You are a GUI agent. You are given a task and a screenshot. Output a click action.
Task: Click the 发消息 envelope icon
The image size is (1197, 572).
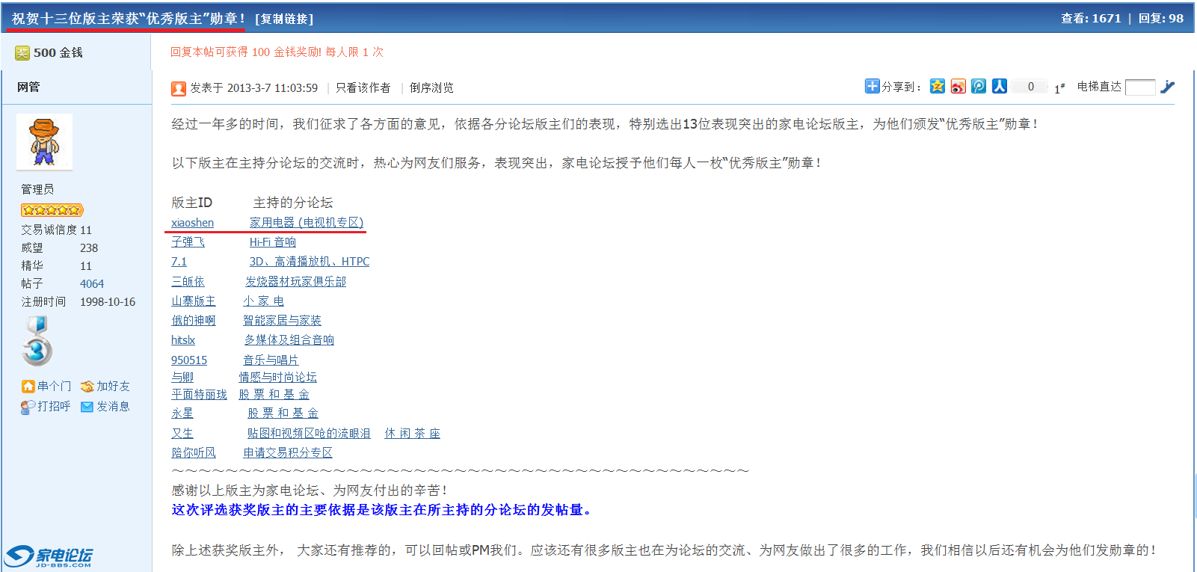87,407
